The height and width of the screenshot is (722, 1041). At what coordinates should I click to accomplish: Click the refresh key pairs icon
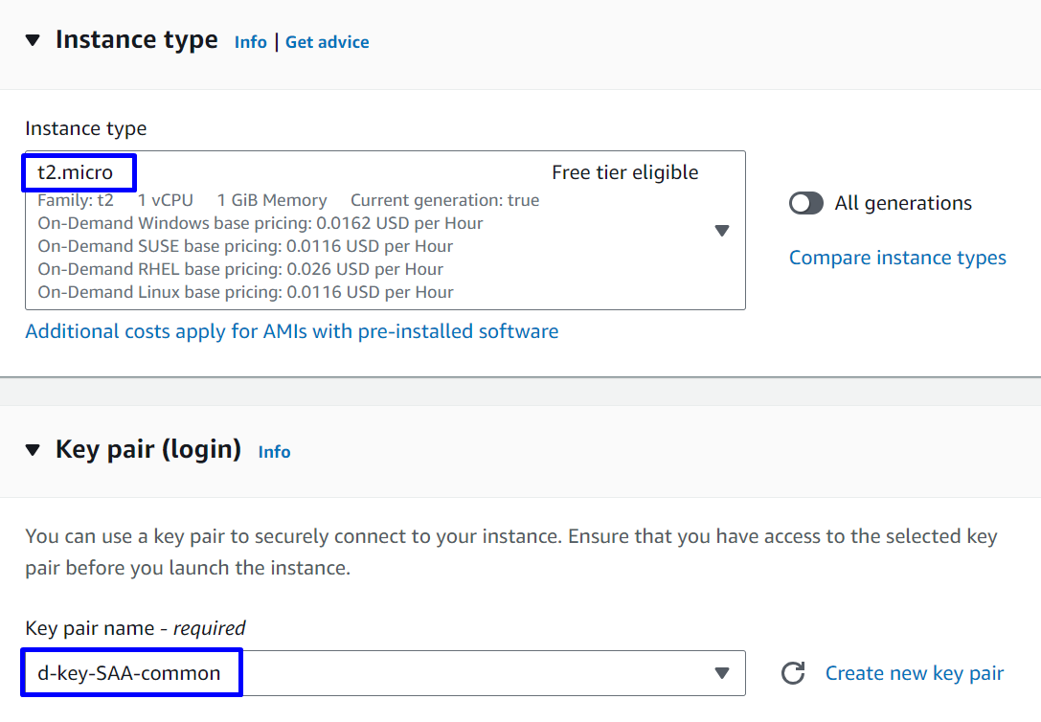[792, 673]
